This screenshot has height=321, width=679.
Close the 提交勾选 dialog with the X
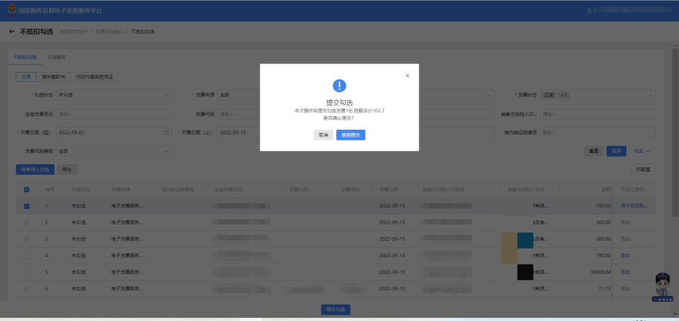pos(407,75)
